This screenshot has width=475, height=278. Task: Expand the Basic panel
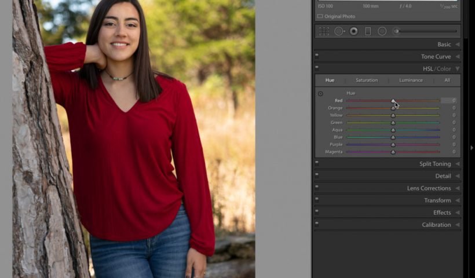point(458,45)
